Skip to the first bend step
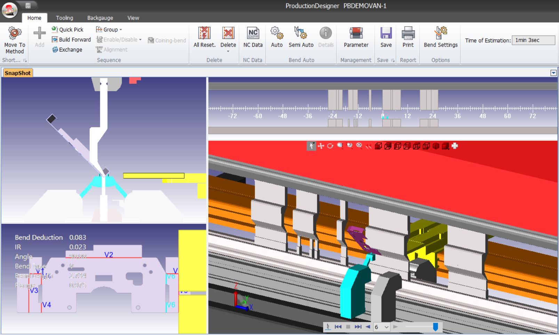This screenshot has height=335, width=559. (338, 327)
